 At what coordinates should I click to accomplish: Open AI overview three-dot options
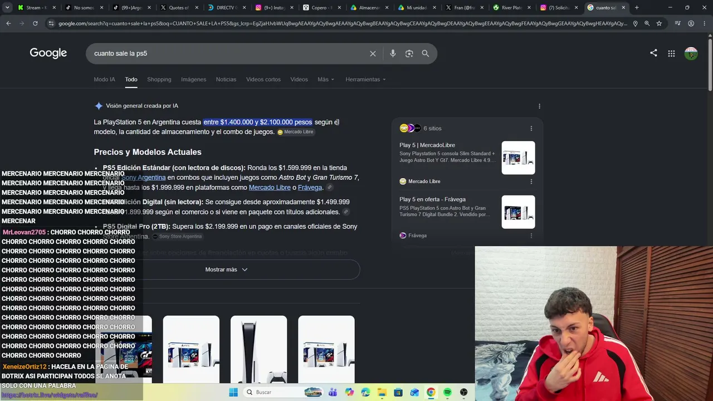point(539,106)
